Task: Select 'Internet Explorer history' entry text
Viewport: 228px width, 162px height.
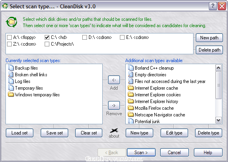Action: pyautogui.click(x=156, y=101)
